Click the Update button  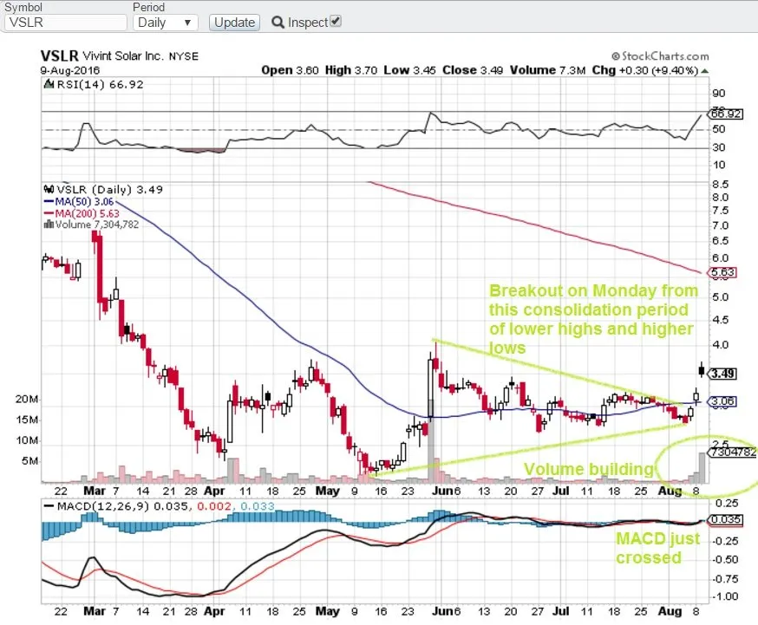[x=234, y=23]
